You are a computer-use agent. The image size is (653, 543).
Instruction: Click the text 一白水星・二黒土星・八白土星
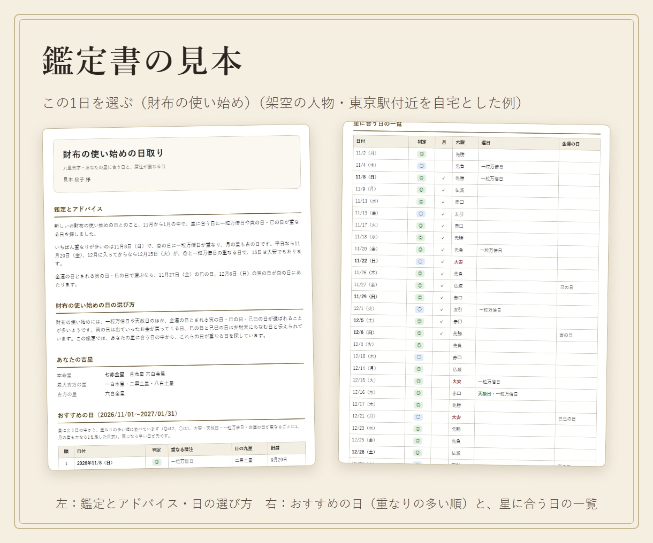tap(139, 384)
